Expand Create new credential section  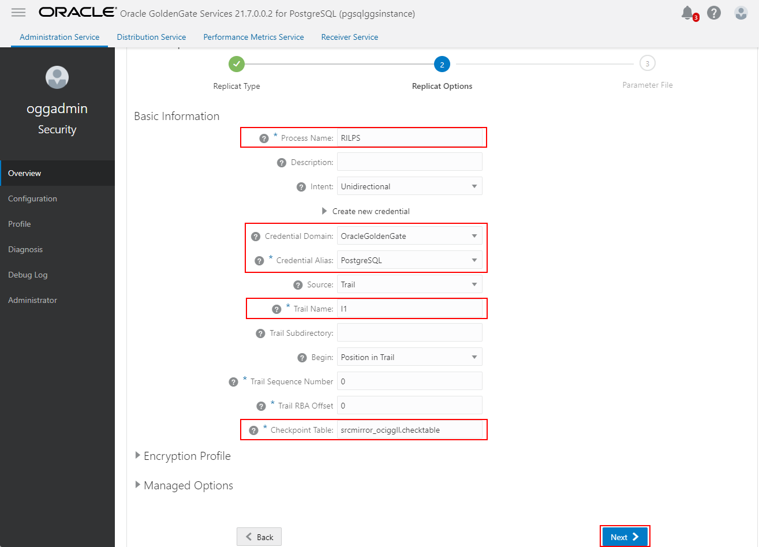324,211
